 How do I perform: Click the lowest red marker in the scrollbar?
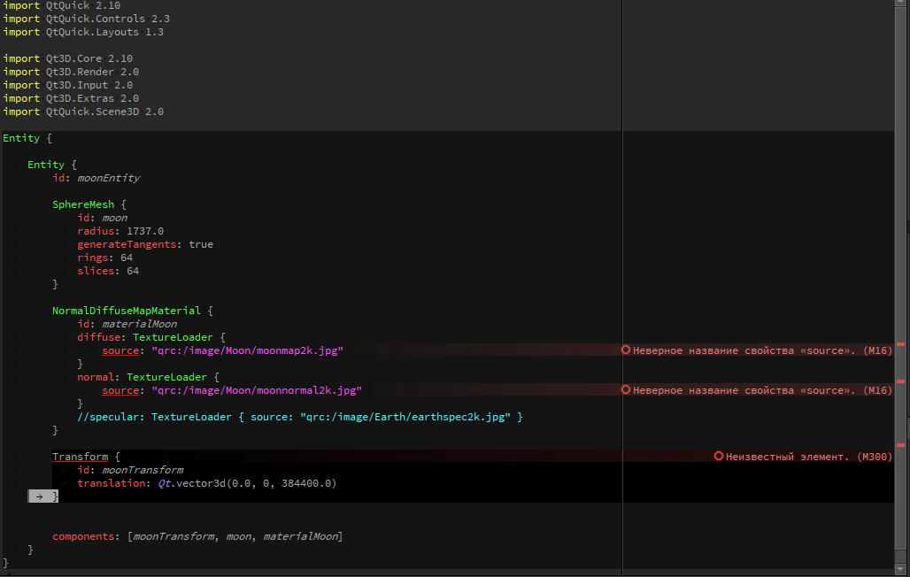[x=900, y=445]
